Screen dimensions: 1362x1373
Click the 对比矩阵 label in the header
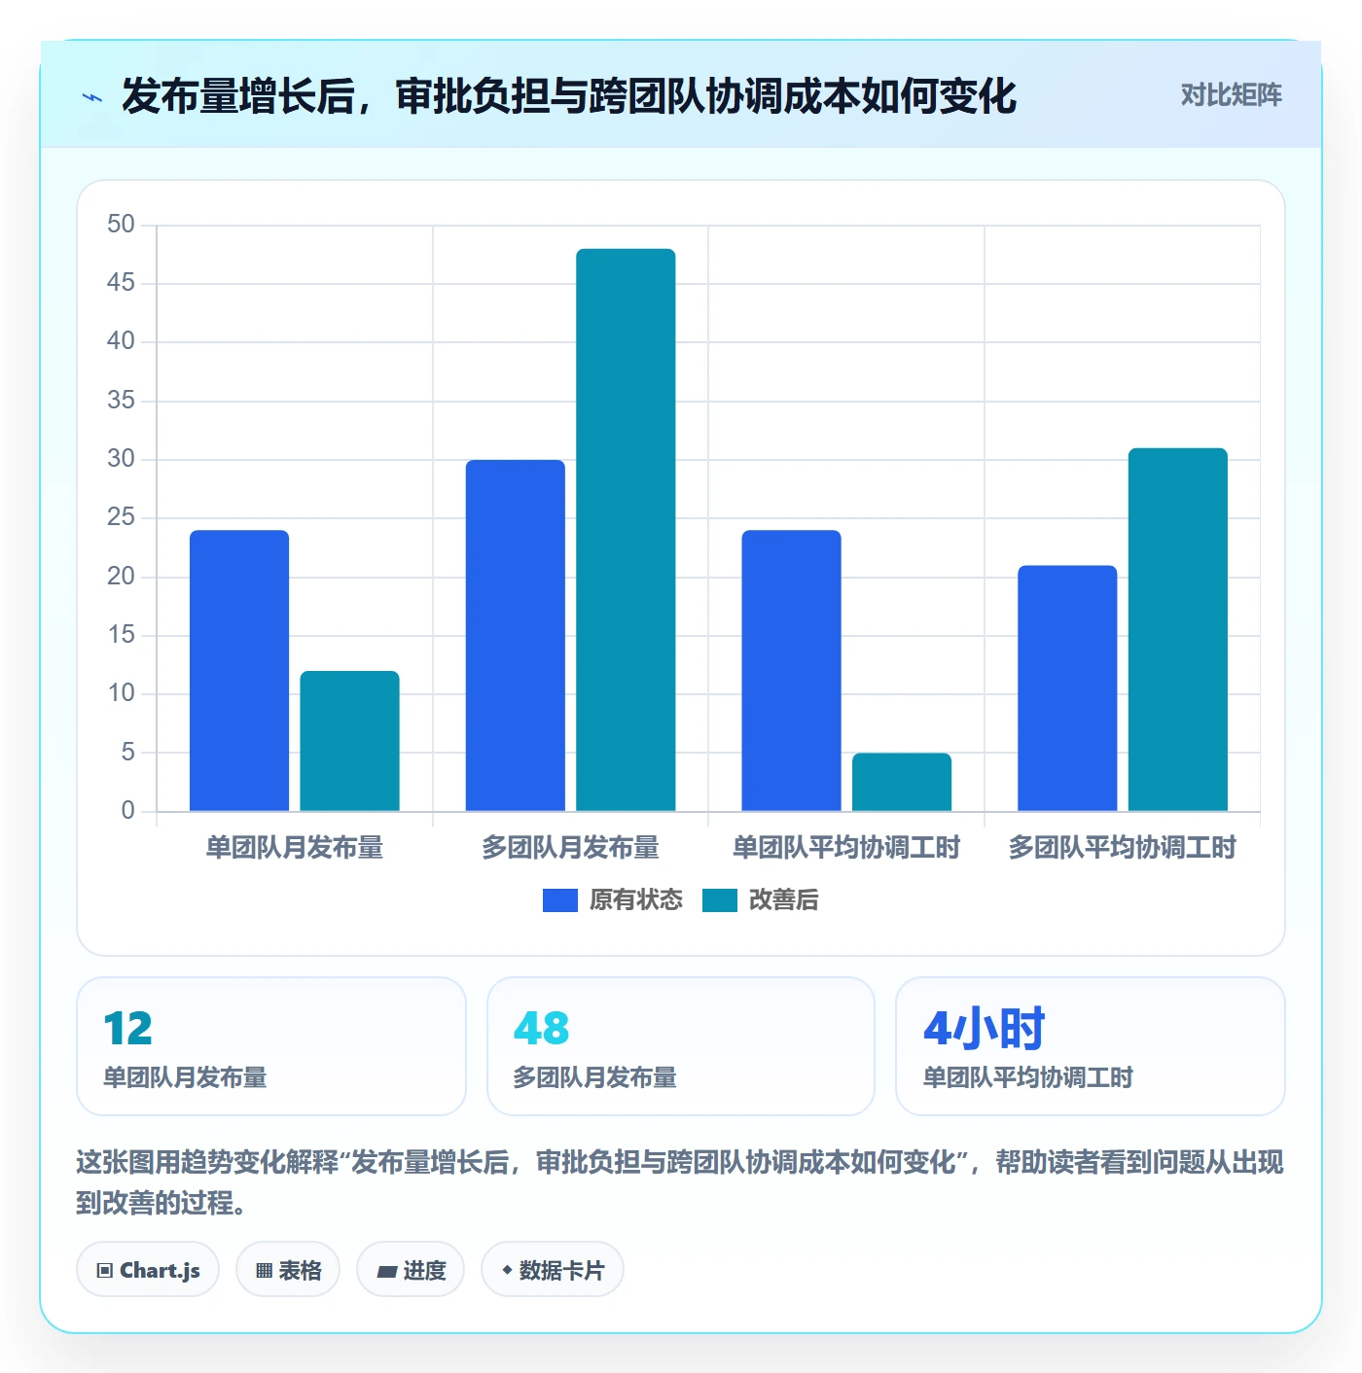click(x=1231, y=95)
